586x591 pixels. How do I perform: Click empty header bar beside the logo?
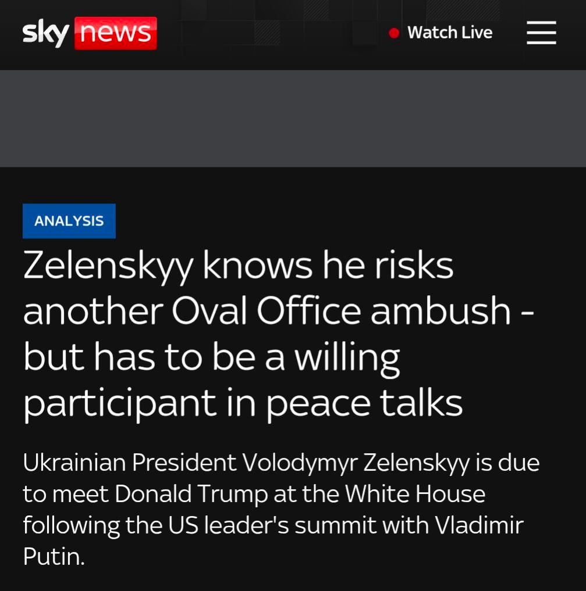click(272, 33)
